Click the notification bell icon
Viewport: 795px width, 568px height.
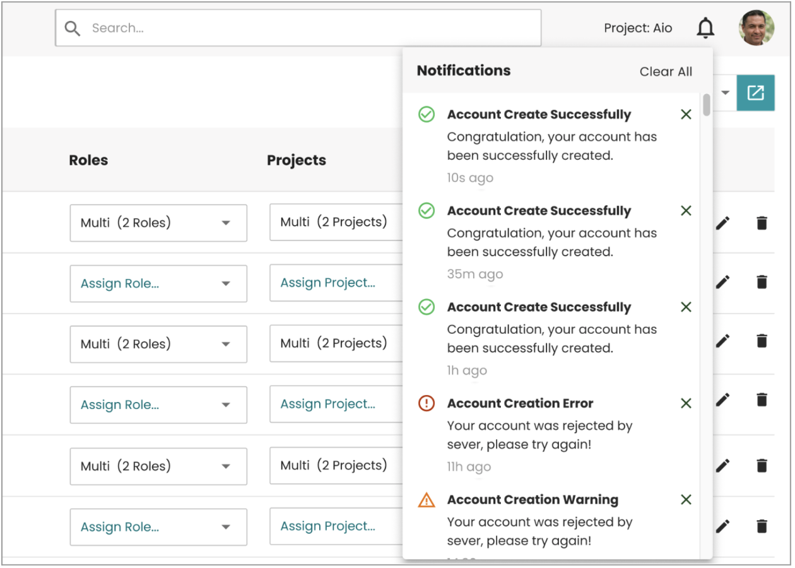[x=705, y=28]
